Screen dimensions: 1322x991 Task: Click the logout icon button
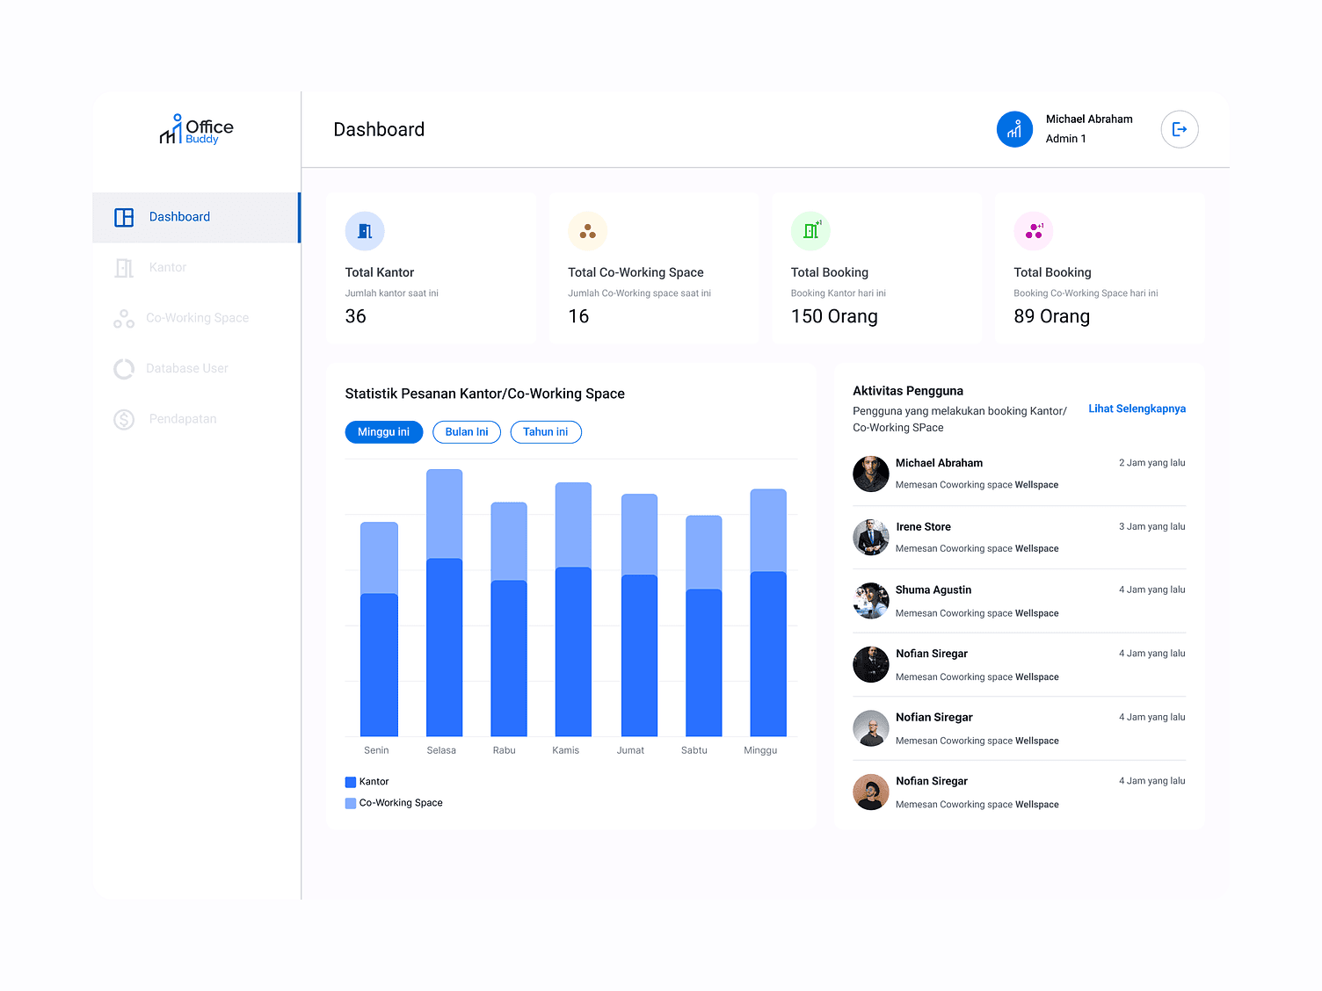[1180, 129]
